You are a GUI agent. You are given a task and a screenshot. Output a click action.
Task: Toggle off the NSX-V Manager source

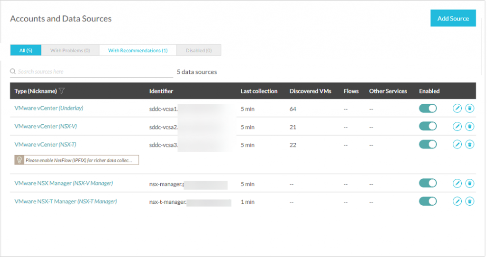[x=428, y=183]
